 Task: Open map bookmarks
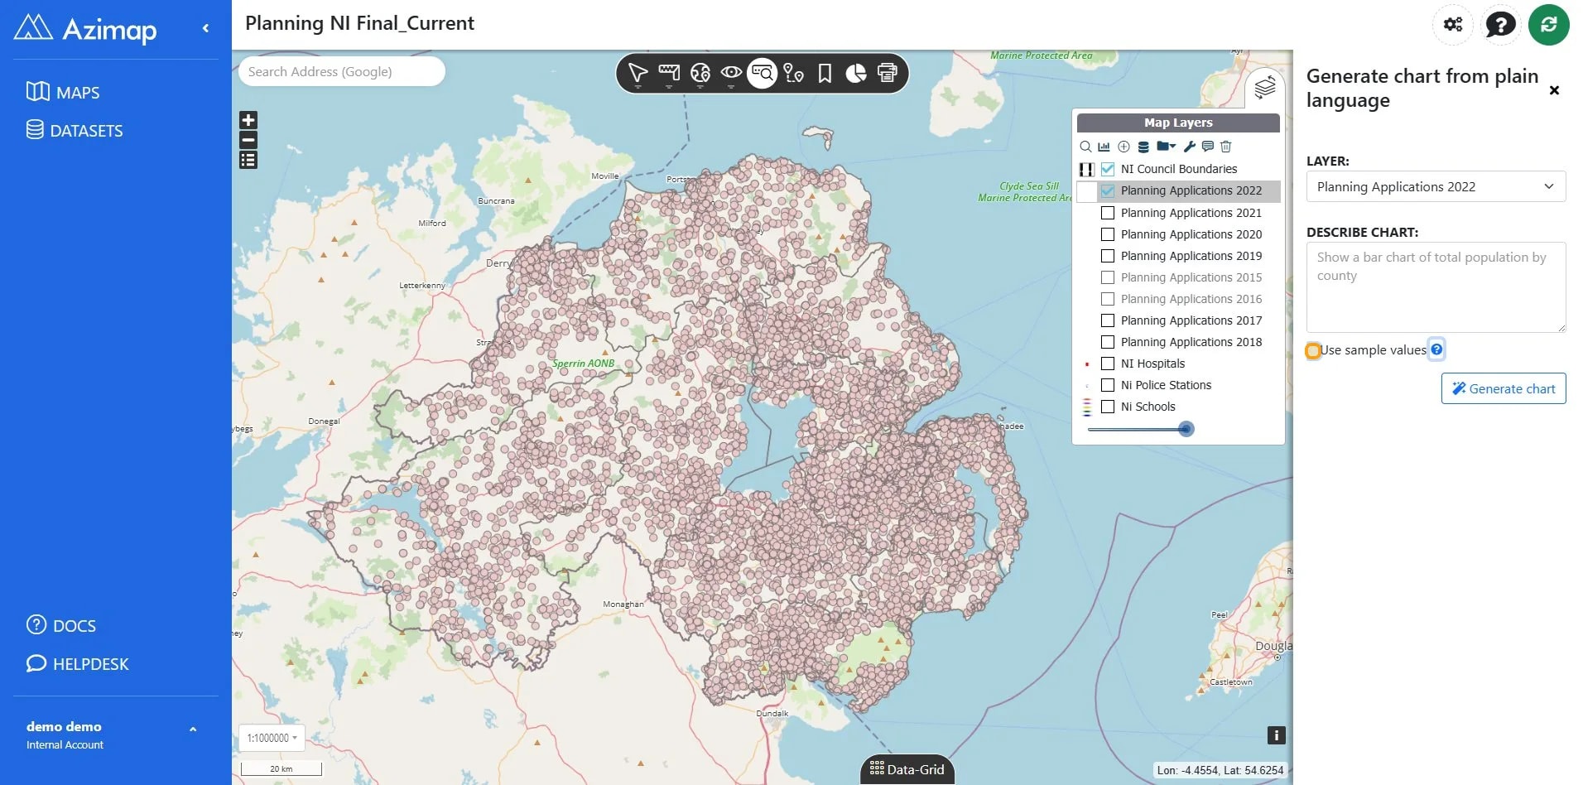pos(825,74)
